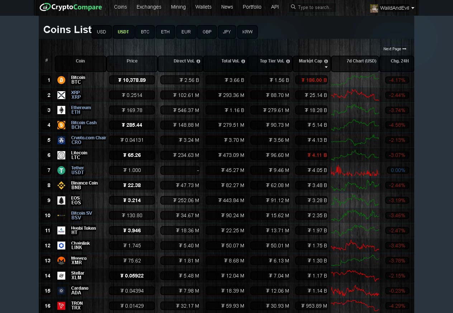The height and width of the screenshot is (313, 453).
Task: Click the Crypto.com Chain CRO icon
Action: pos(61,140)
